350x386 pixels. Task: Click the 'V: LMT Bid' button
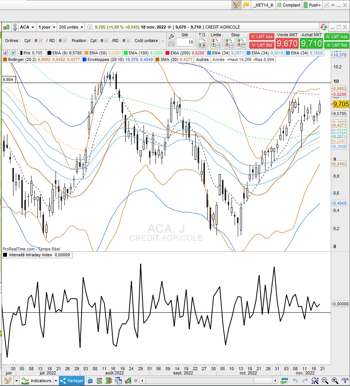(x=262, y=45)
